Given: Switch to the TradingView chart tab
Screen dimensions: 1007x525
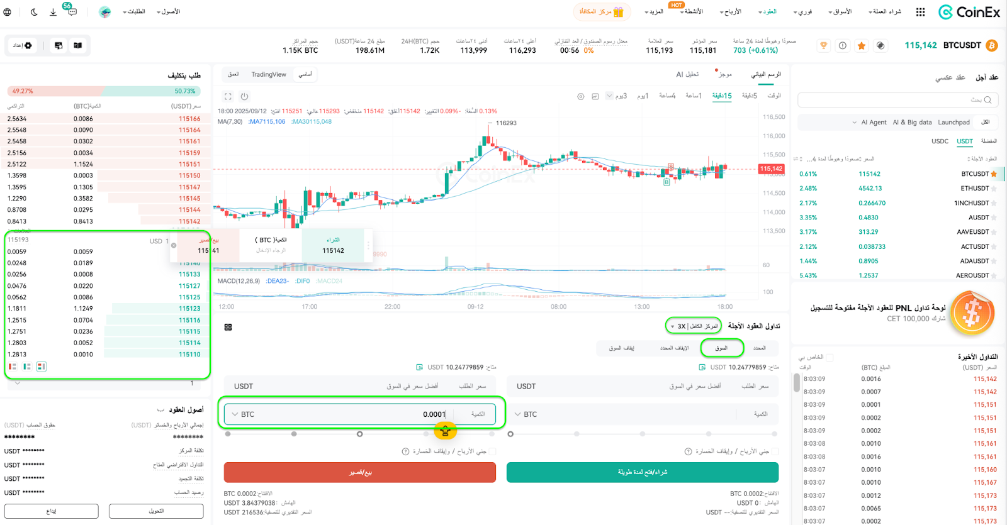Looking at the screenshot, I should tap(269, 74).
